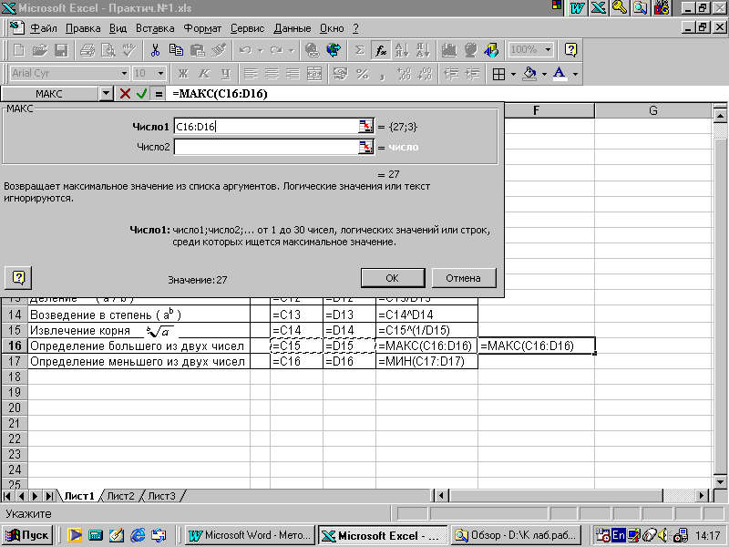Collapse dialog via Число1 range button

click(366, 126)
